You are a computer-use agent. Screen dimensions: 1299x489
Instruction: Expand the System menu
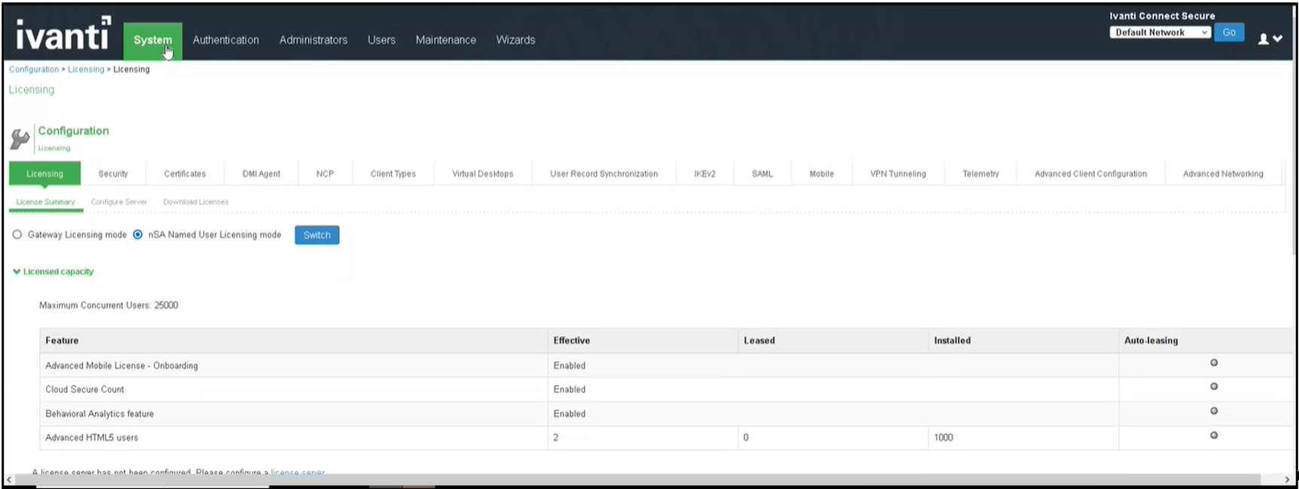tap(152, 40)
